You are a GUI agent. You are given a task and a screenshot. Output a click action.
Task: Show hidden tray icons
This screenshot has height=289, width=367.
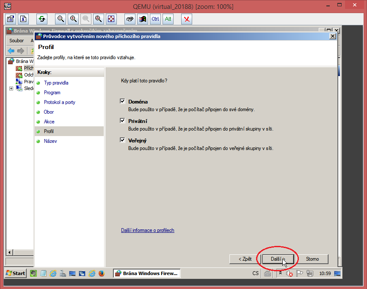[280, 273]
